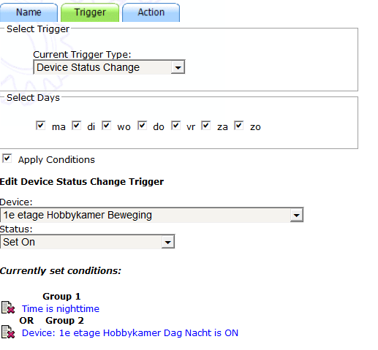
Task: Deselect the 'zo' day checkbox
Action: pos(239,126)
